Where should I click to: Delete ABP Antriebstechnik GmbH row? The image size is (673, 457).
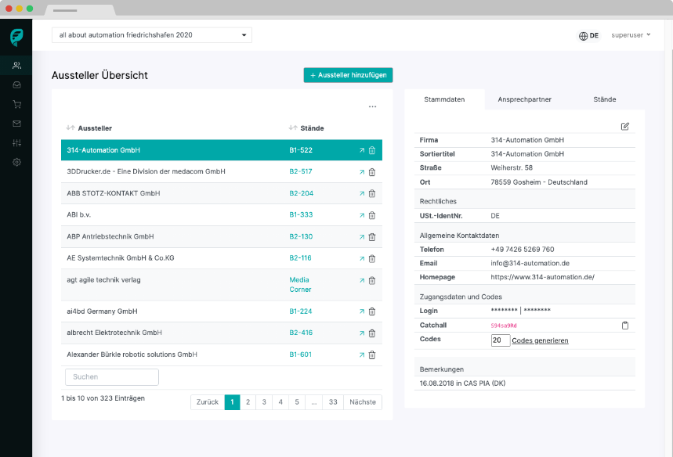(372, 237)
